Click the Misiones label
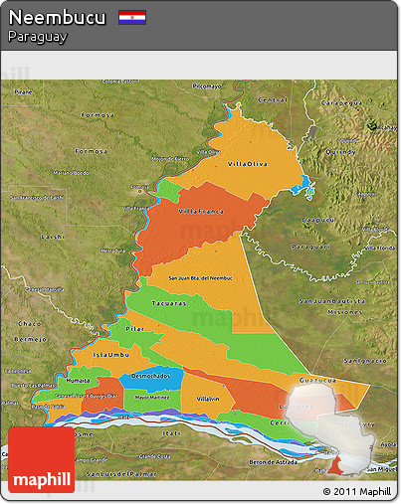This screenshot has width=401, height=504. click(345, 312)
